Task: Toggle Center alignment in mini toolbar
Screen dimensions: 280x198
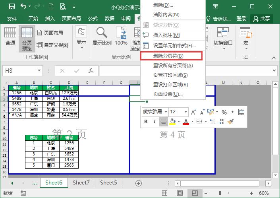Action: (x=163, y=122)
